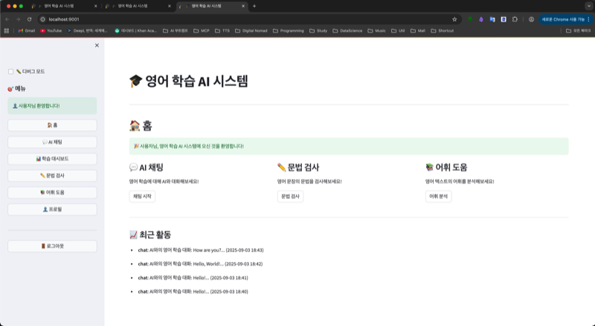The height and width of the screenshot is (326, 595).
Task: Click 문법 검사 button under the grammar card
Action: 290,197
